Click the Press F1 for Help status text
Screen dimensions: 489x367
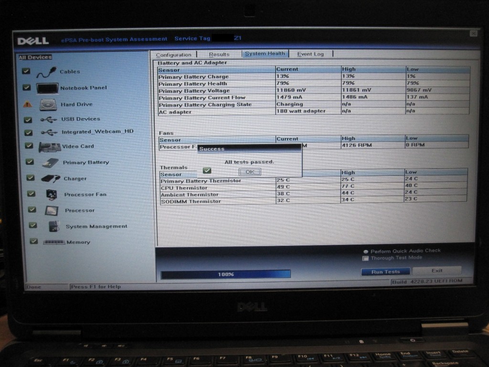tap(96, 287)
